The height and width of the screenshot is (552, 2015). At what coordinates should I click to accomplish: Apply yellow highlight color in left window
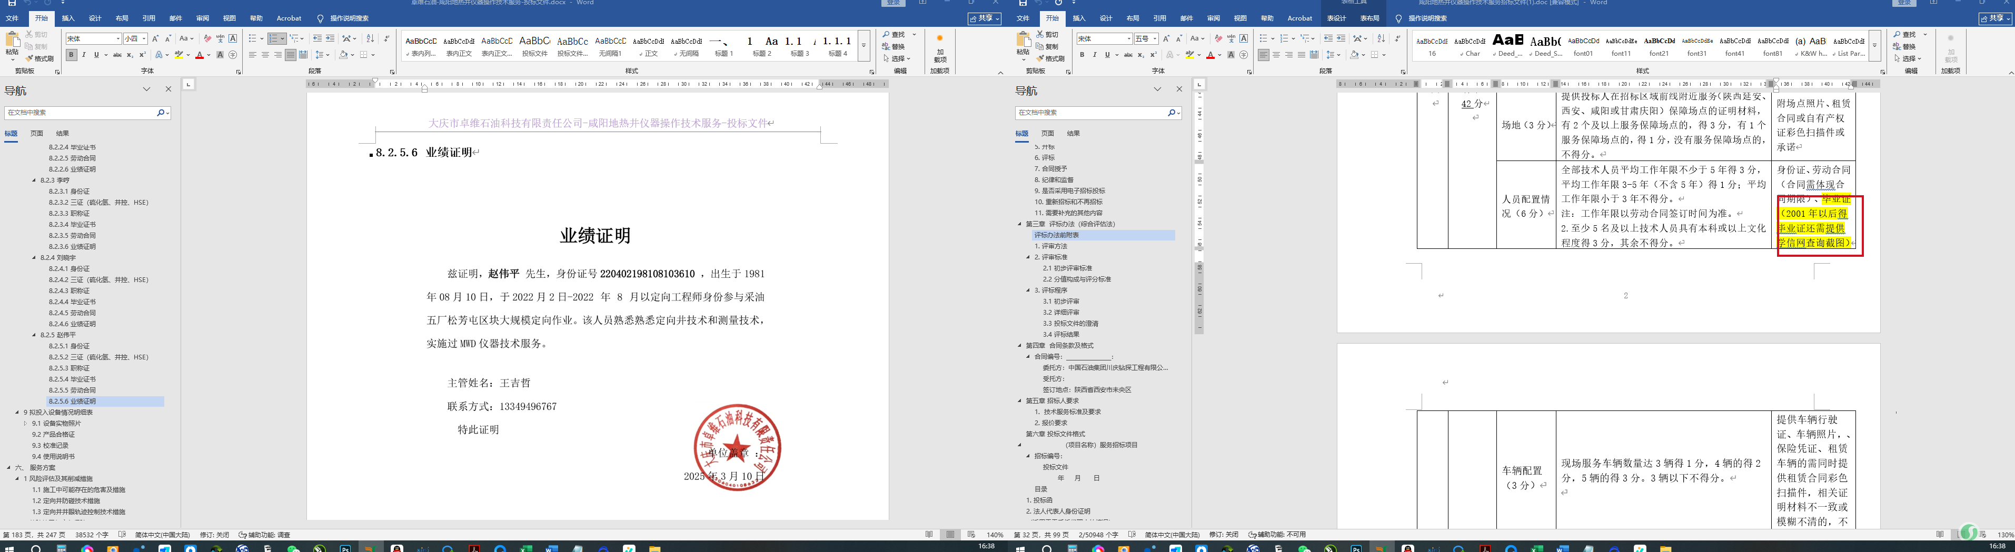coord(179,55)
